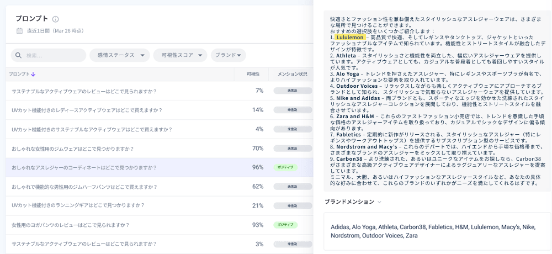This screenshot has height=254, width=552.
Task: Click the brand list box starting with Adidas
Action: coord(437,231)
